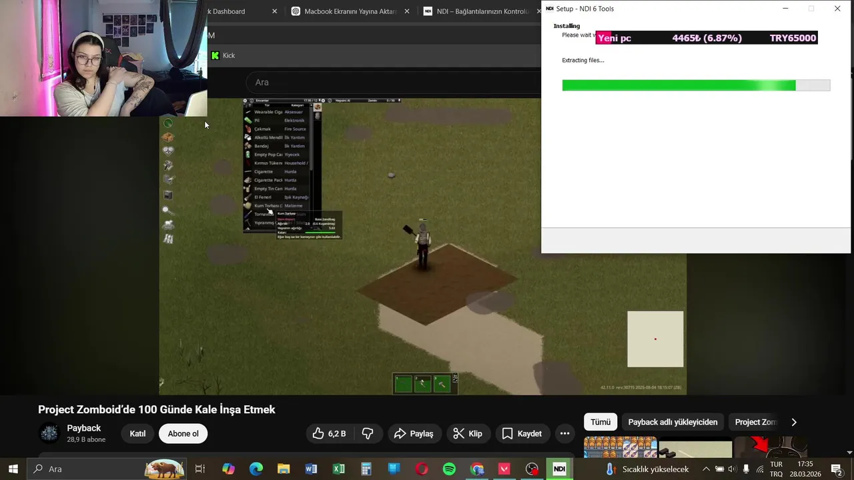Screen dimensions: 854x480
Task: Click the in-game minimap
Action: tap(655, 339)
